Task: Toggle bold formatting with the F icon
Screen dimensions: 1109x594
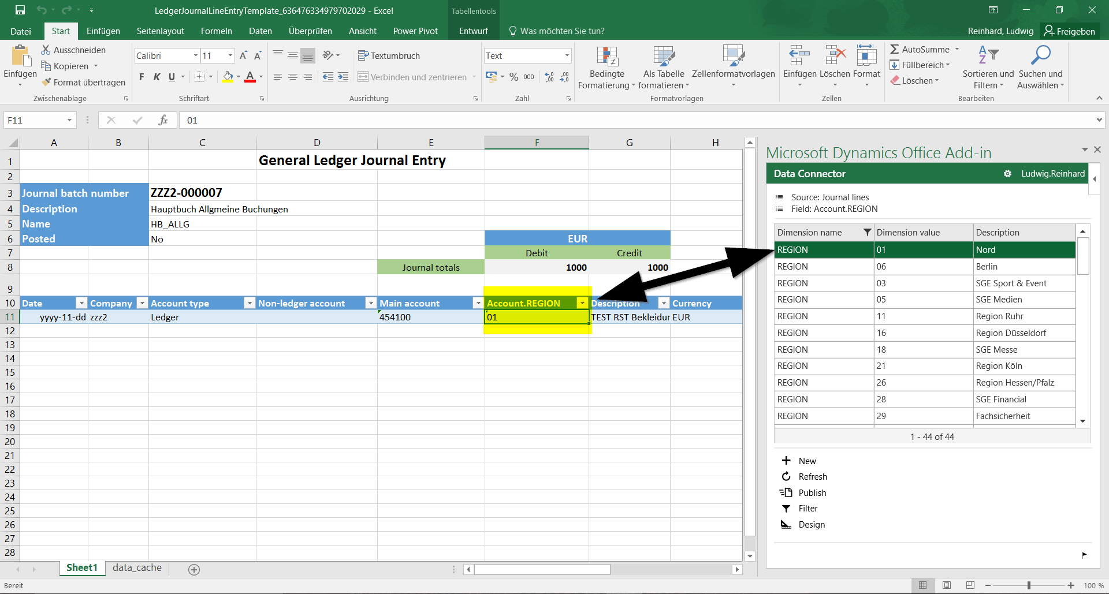Action: click(142, 77)
